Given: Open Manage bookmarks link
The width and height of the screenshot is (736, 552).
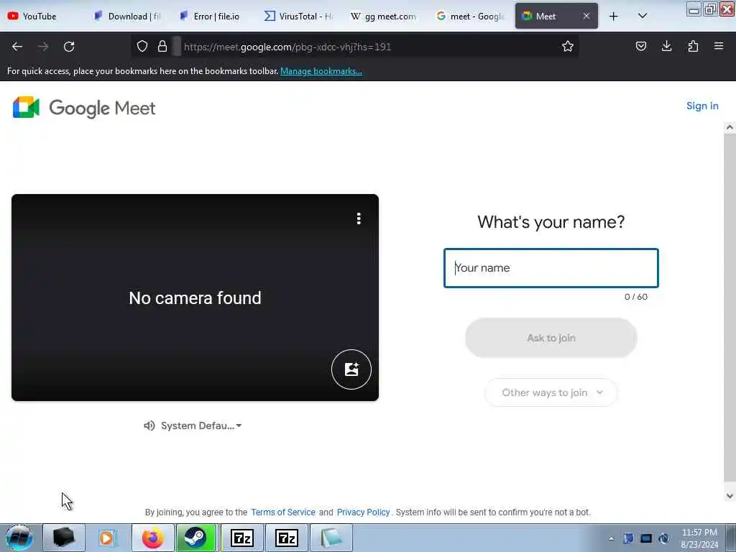Looking at the screenshot, I should tap(321, 71).
